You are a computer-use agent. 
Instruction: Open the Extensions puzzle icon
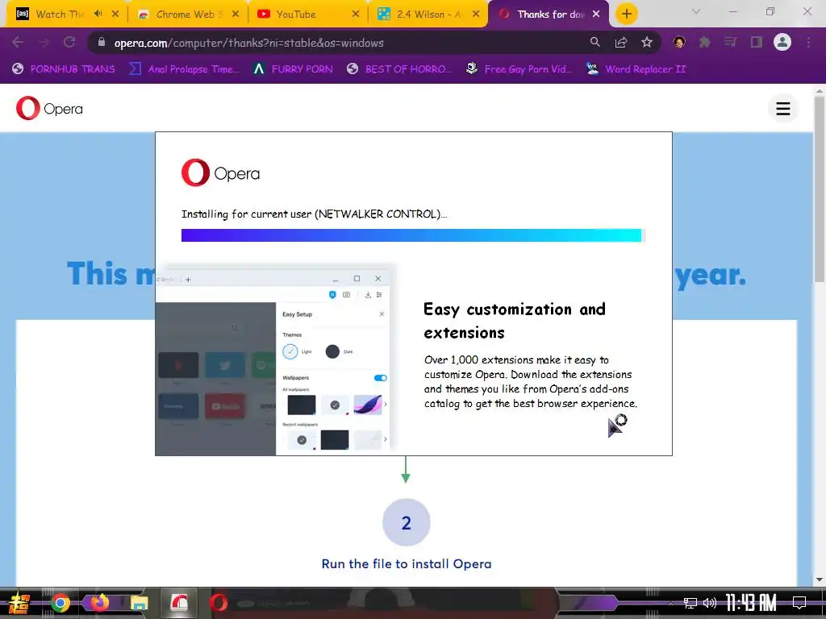coord(705,42)
